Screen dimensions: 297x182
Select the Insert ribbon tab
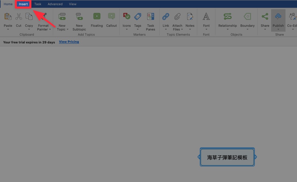click(x=23, y=4)
